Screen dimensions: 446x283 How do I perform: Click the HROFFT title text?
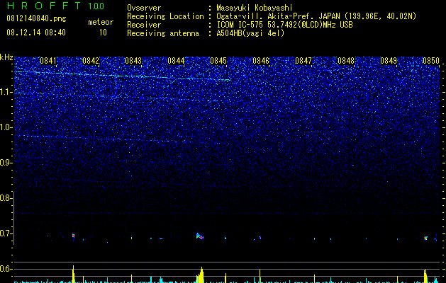tap(44, 6)
